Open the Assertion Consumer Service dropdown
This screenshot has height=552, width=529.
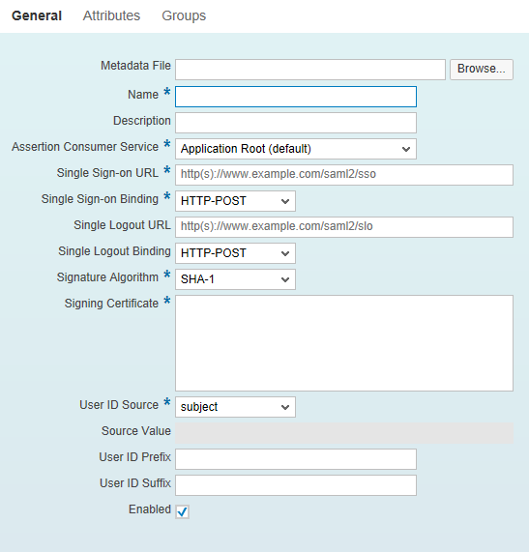point(296,149)
